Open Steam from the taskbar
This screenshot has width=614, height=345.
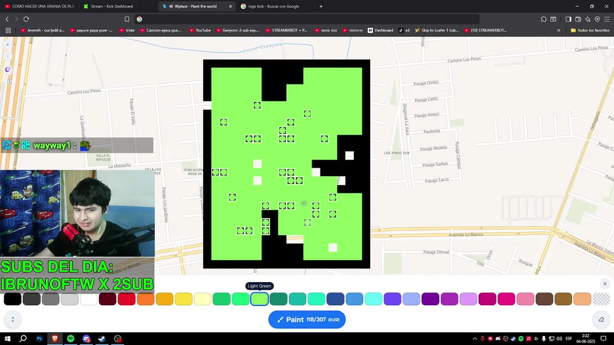point(102,339)
